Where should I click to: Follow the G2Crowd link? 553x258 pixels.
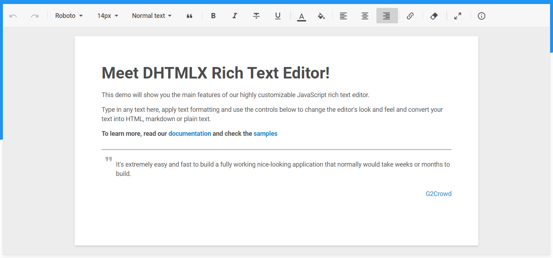point(439,194)
